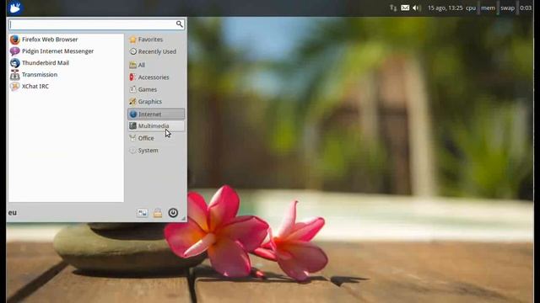Viewport: 540px width, 303px height.
Task: Launch Transmission torrent client icon
Action: pos(14,75)
